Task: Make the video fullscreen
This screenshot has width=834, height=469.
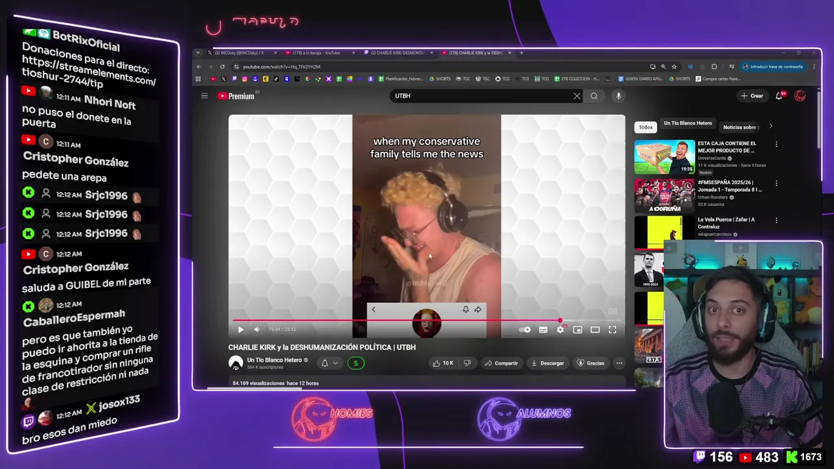Action: click(x=612, y=330)
